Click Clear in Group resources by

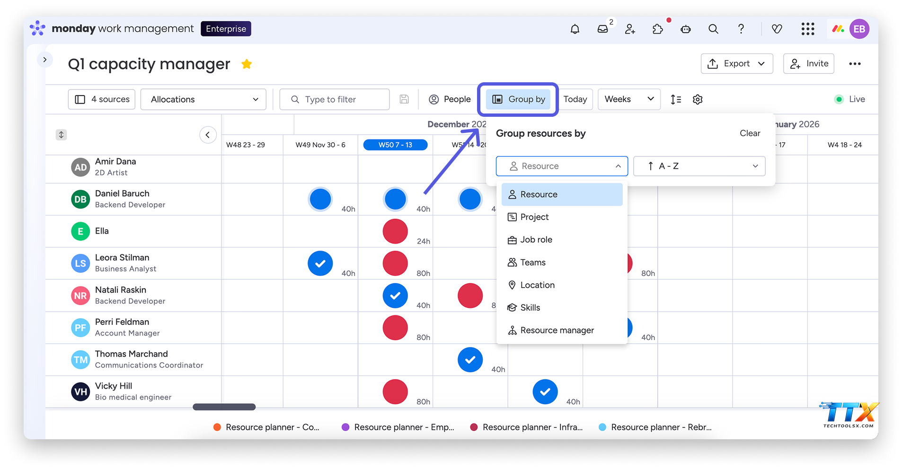point(750,133)
